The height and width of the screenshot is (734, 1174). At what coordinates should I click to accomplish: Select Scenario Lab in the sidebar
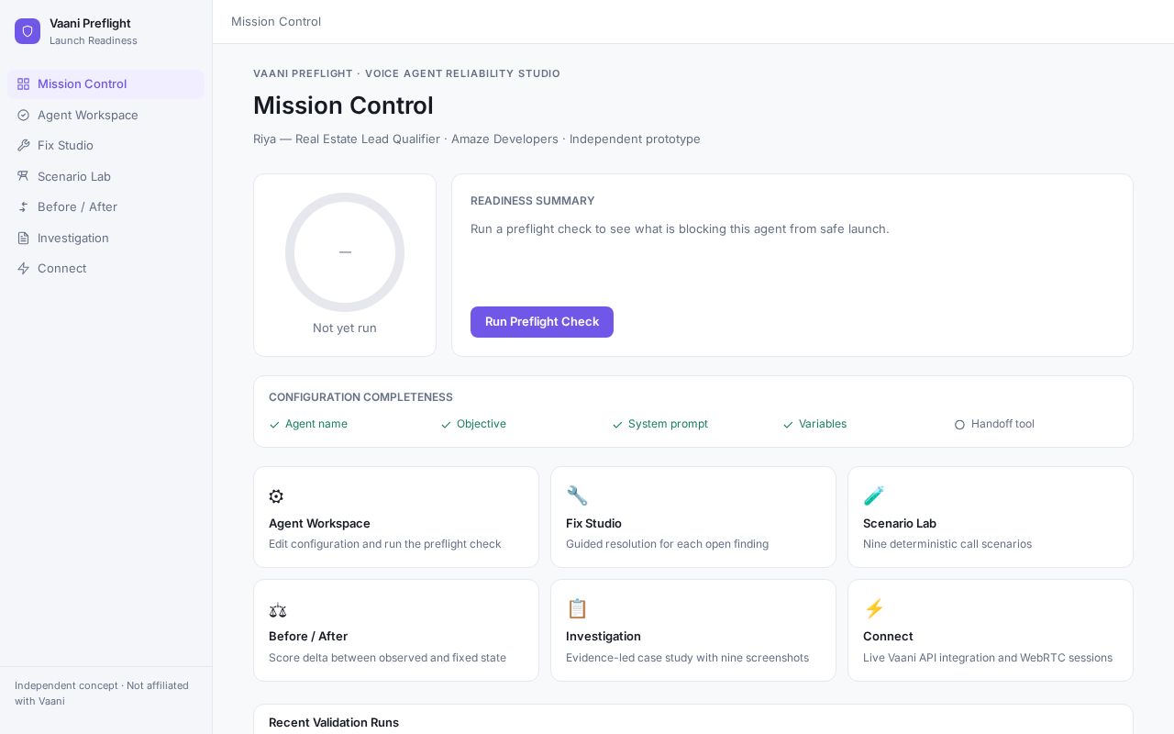tap(105, 176)
